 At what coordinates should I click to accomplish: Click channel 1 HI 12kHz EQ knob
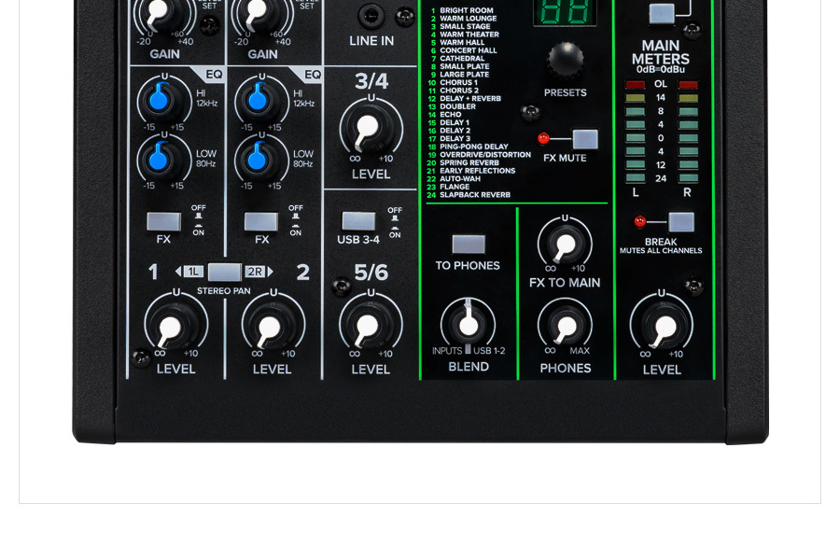click(162, 99)
